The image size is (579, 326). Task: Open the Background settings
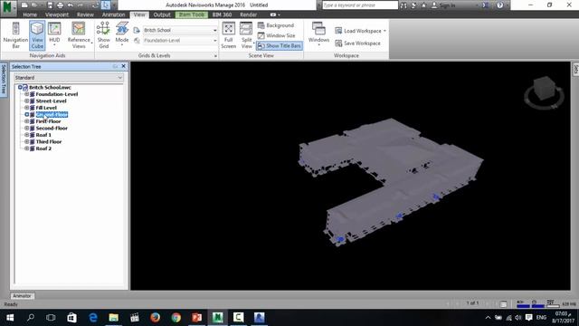(x=276, y=25)
